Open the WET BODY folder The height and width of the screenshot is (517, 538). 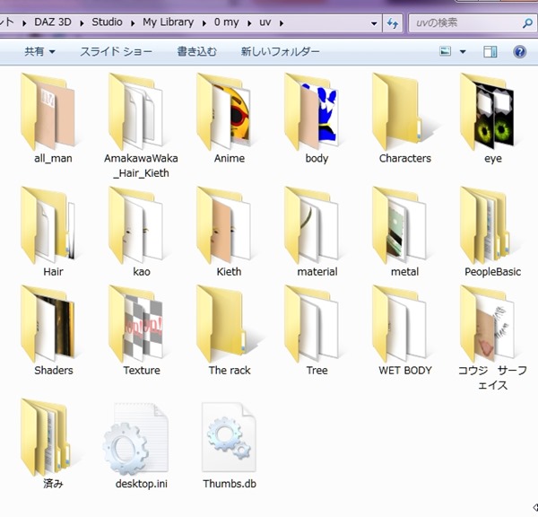pyautogui.click(x=404, y=324)
